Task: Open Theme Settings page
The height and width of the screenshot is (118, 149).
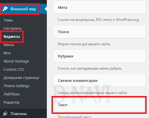Action: point(16,86)
